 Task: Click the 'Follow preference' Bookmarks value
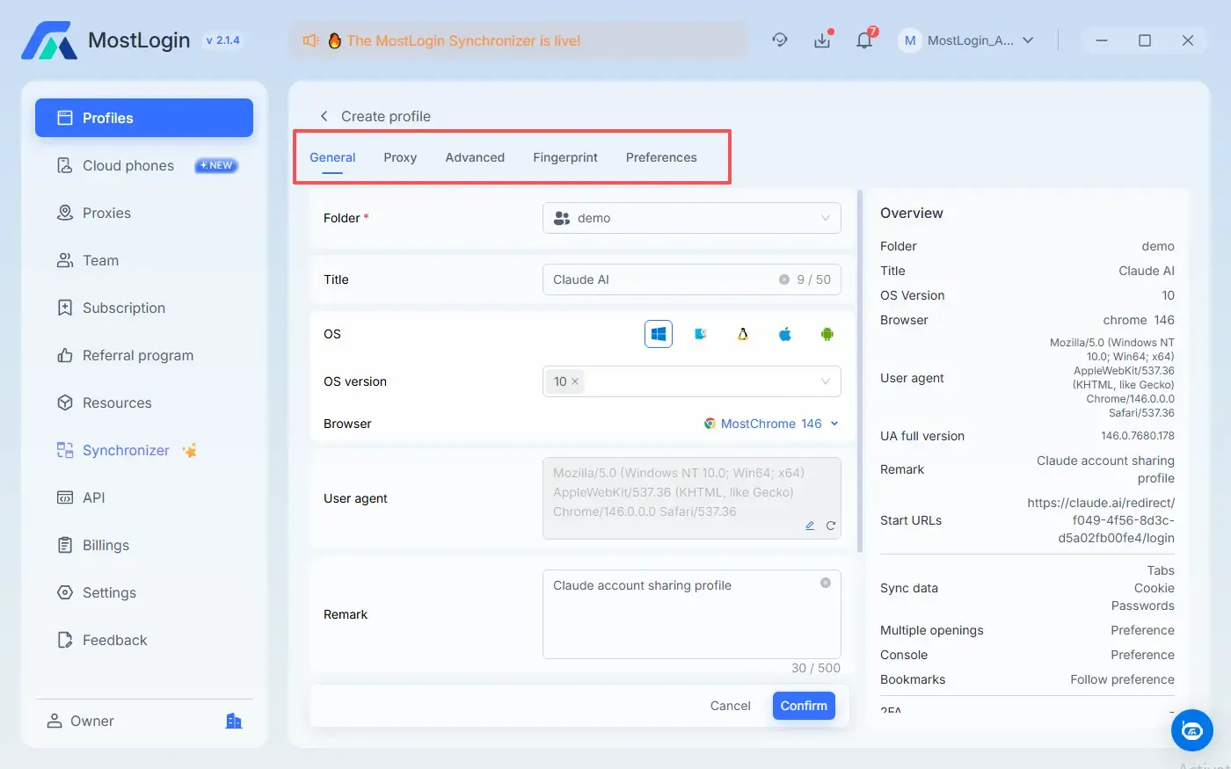pyautogui.click(x=1122, y=679)
